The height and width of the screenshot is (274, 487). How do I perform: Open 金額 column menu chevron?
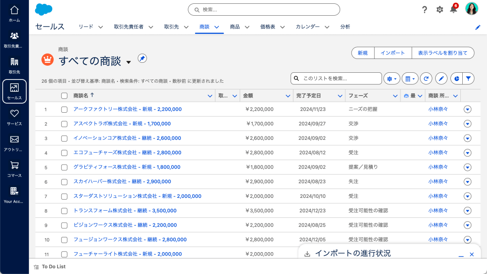[288, 96]
